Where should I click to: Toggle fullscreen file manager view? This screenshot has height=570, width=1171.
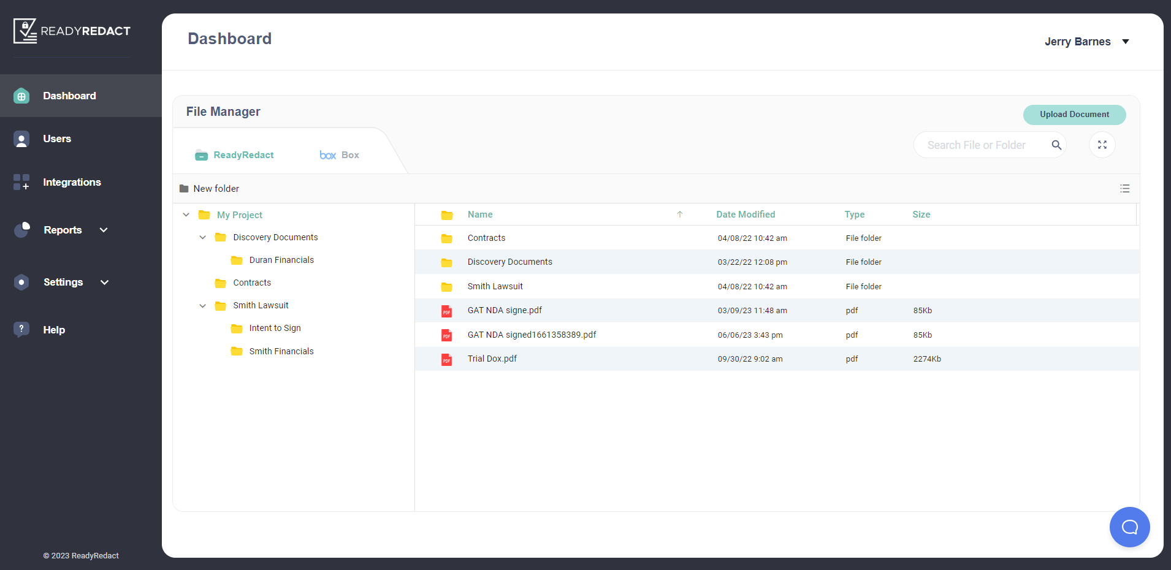point(1102,145)
